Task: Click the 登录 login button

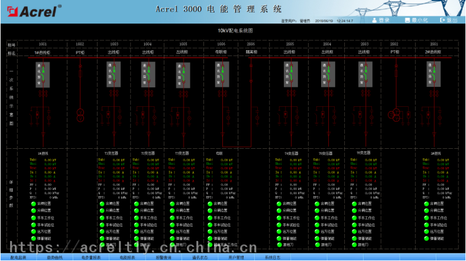Action: pyautogui.click(x=381, y=20)
